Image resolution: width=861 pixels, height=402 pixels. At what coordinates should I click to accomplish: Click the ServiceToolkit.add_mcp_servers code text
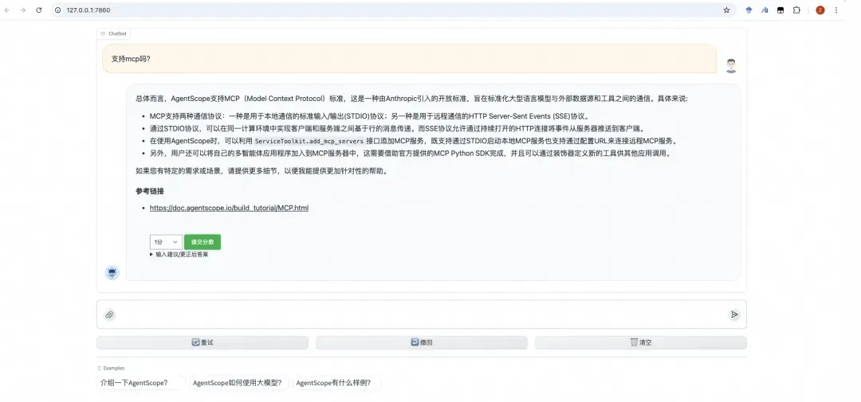309,141
